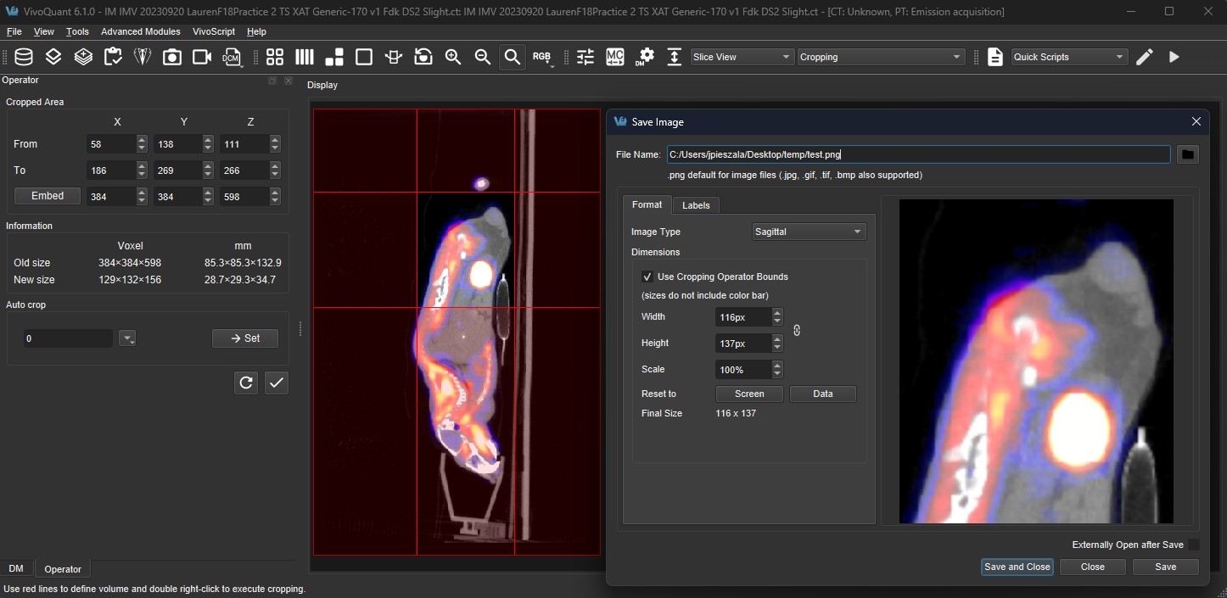Click the play button to run script

coord(1174,57)
